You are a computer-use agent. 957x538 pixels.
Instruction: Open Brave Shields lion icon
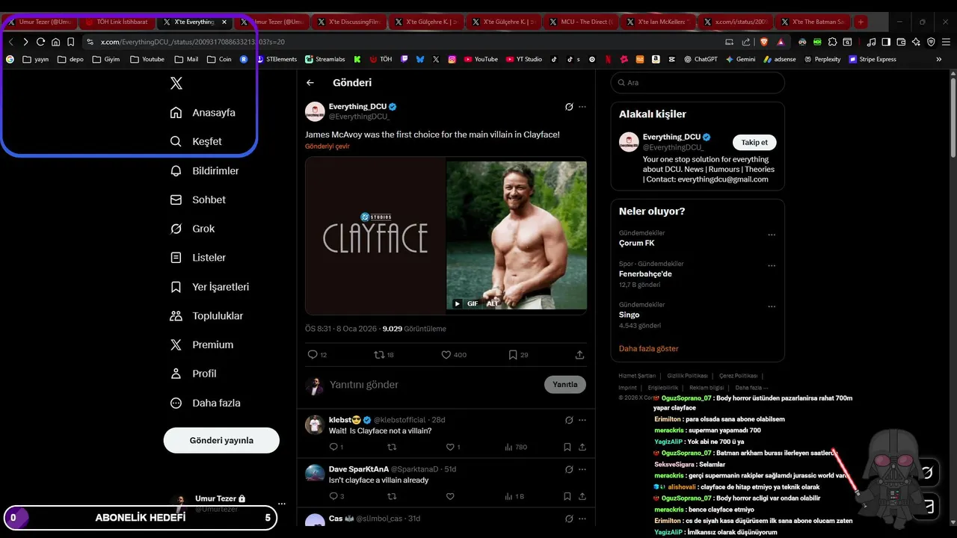tap(764, 42)
